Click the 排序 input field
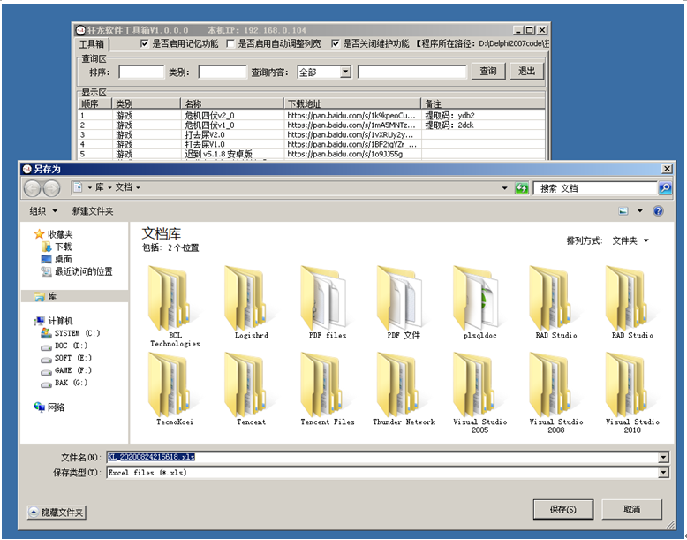 (141, 72)
